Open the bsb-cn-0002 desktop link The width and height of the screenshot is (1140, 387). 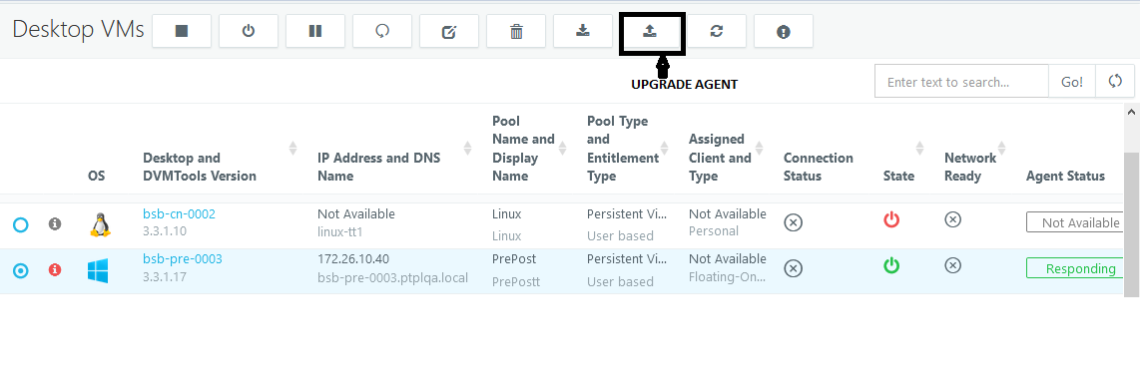(x=179, y=213)
